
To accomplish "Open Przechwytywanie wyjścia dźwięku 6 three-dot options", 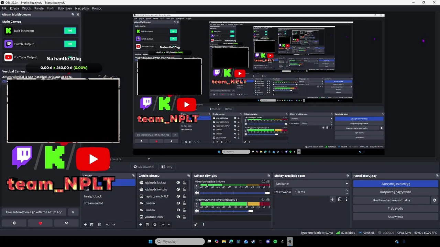I will point(197,205).
